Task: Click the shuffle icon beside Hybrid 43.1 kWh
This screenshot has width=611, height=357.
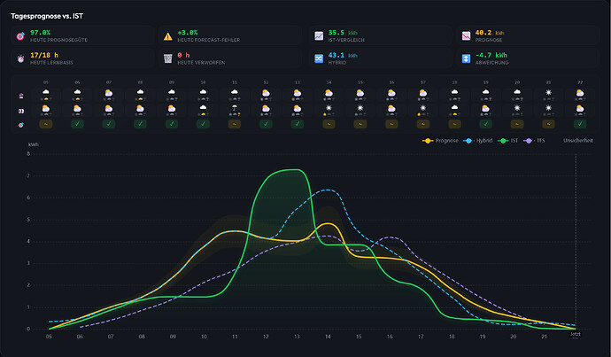Action: point(319,58)
